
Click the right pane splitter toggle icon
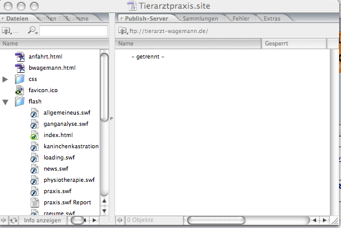click(120, 220)
